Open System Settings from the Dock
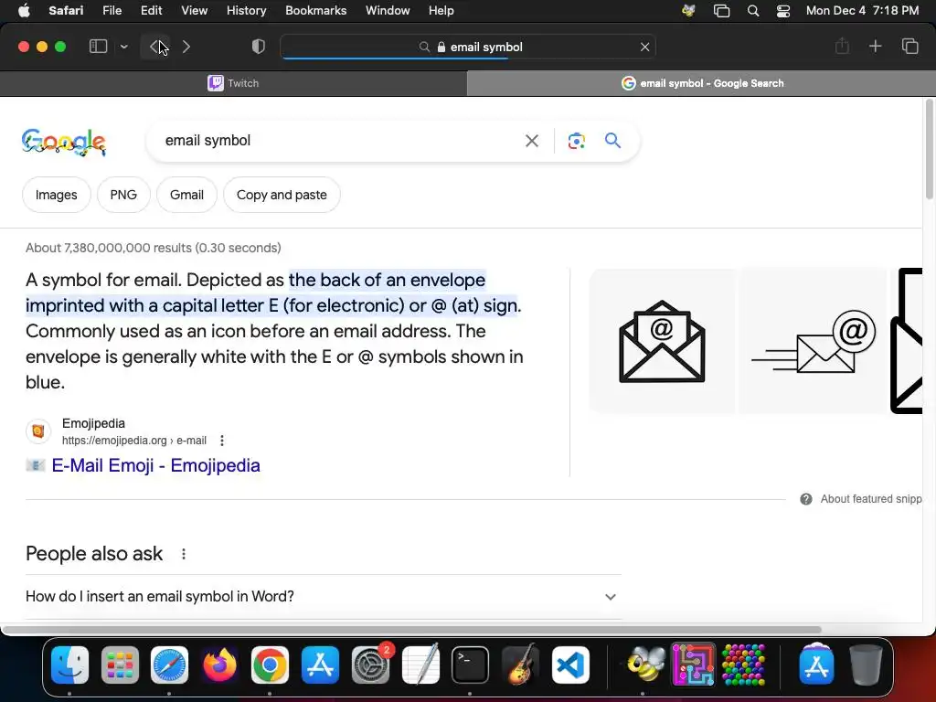The height and width of the screenshot is (702, 936). tap(371, 665)
